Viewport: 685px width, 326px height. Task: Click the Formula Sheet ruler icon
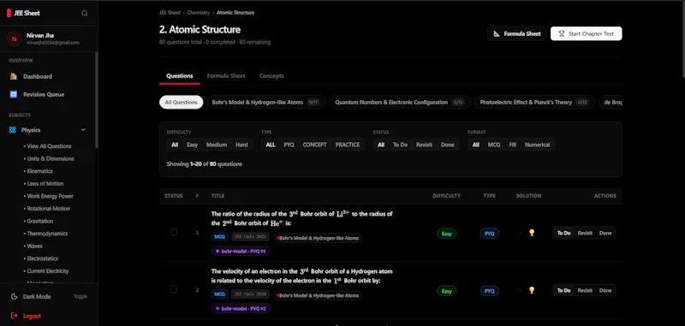497,33
